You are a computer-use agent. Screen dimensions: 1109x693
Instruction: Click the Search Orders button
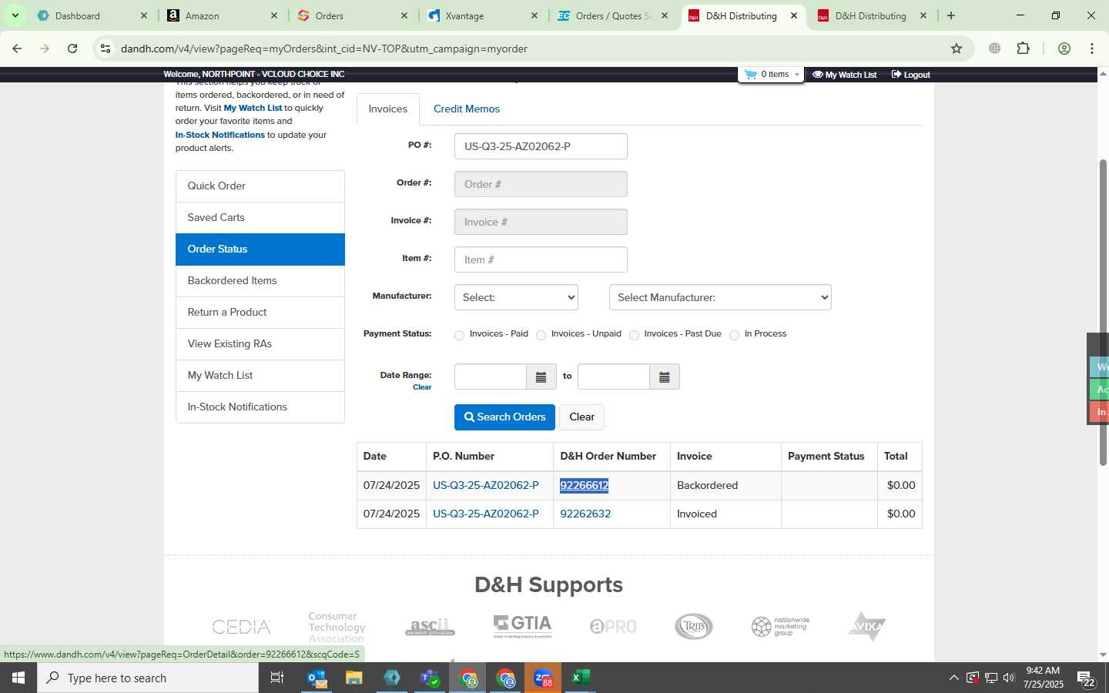[504, 417]
